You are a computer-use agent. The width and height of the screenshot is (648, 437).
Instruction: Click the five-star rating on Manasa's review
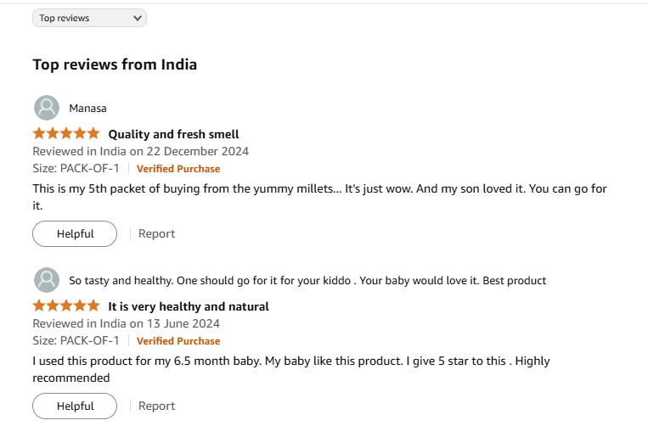[x=66, y=133]
